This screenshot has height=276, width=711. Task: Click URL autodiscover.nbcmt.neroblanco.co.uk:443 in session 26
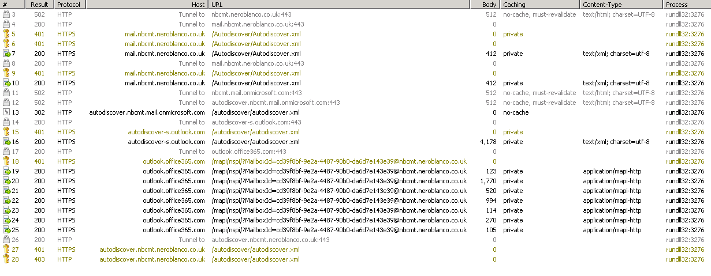tap(270, 240)
